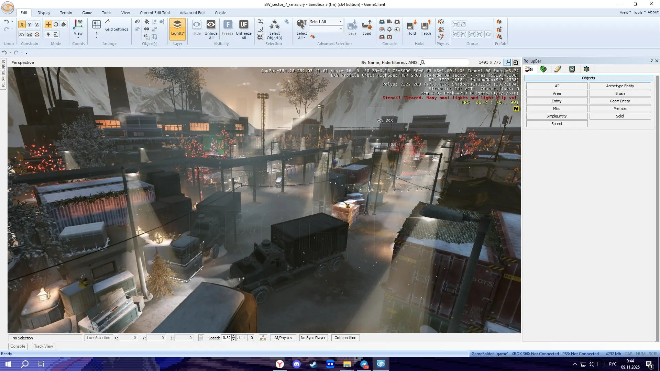Click the Speed value input field

pyautogui.click(x=227, y=338)
